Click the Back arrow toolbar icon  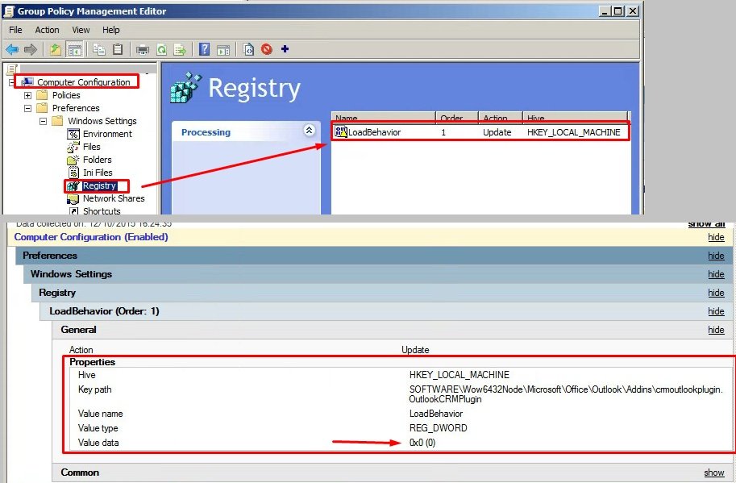pyautogui.click(x=12, y=49)
